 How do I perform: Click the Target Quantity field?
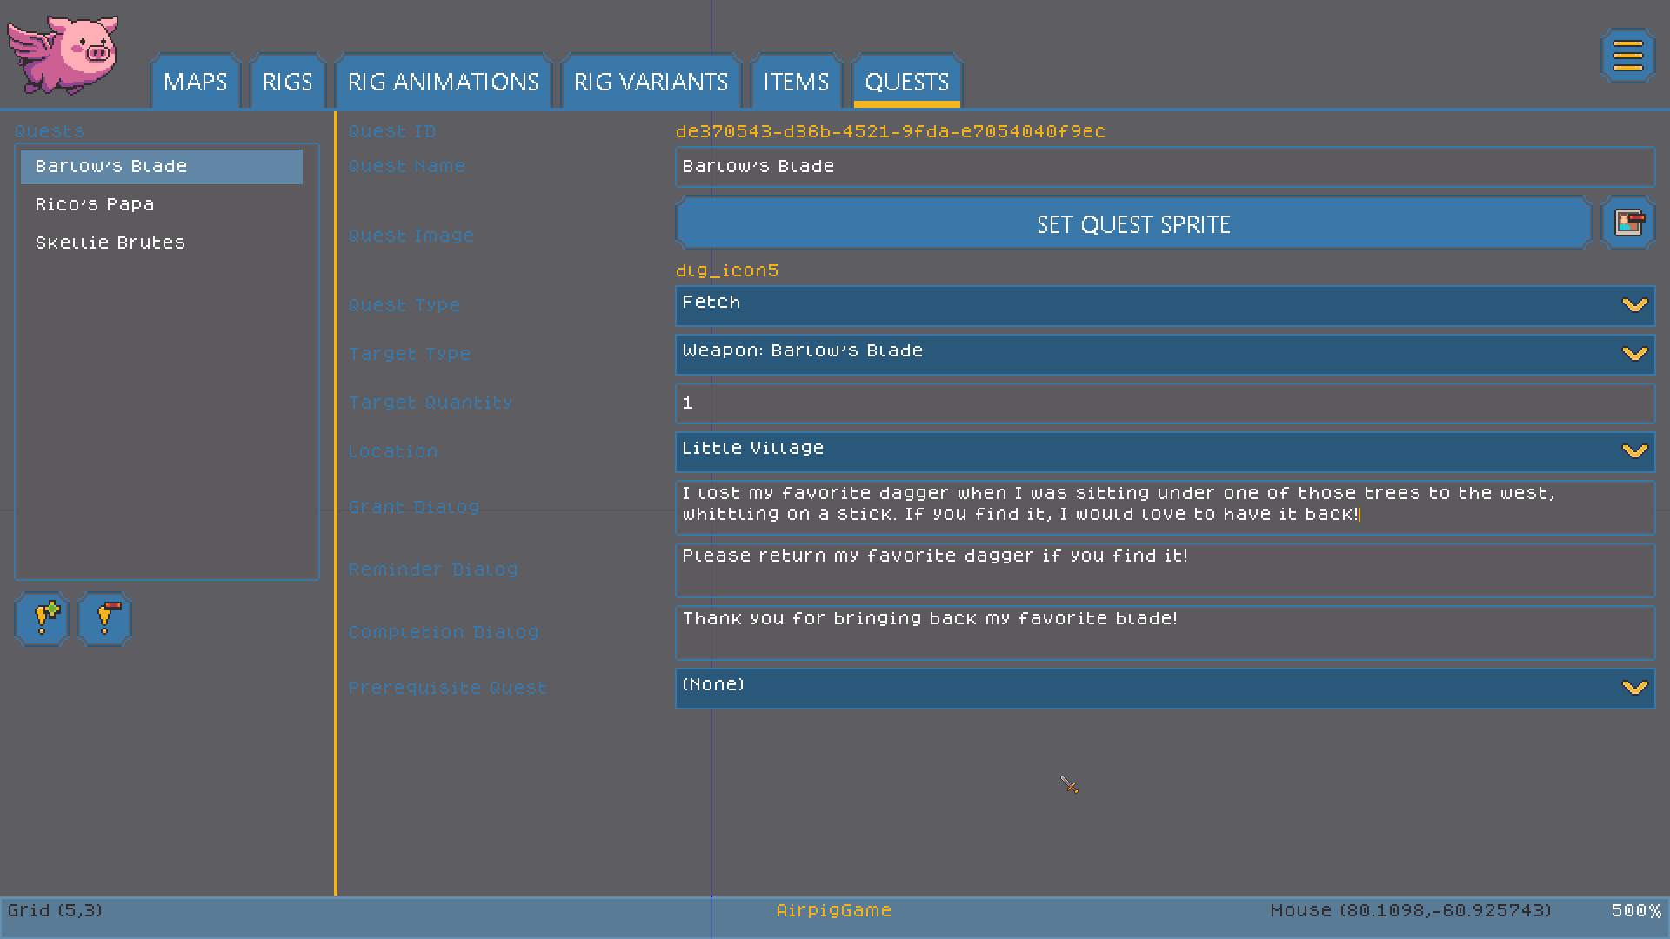pyautogui.click(x=1165, y=403)
